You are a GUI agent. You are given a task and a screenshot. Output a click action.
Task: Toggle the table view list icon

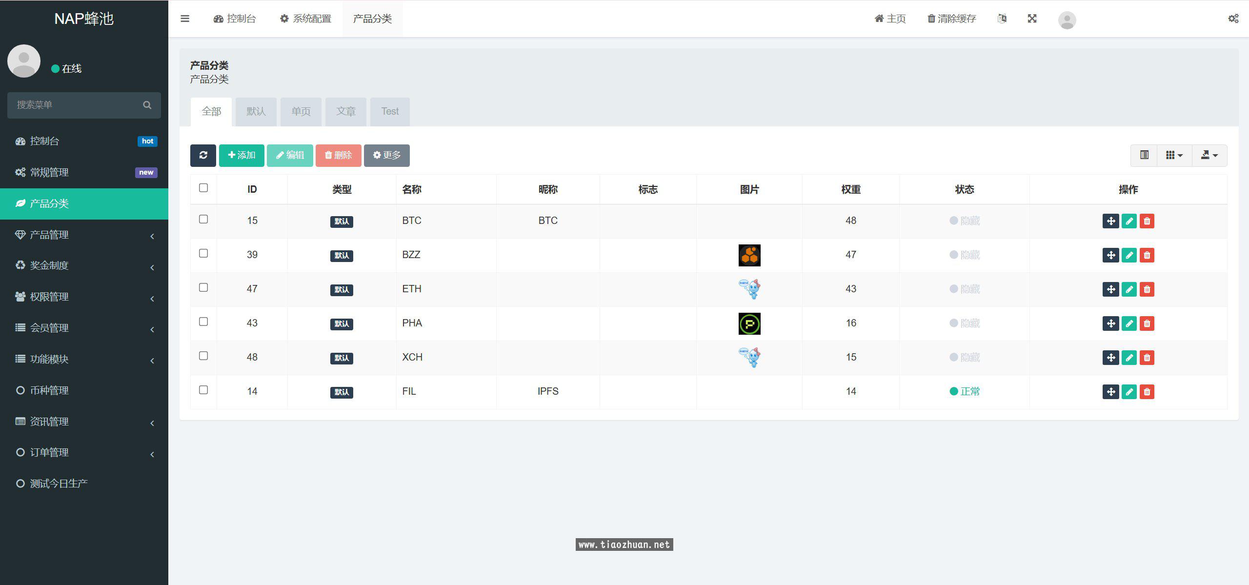1144,155
